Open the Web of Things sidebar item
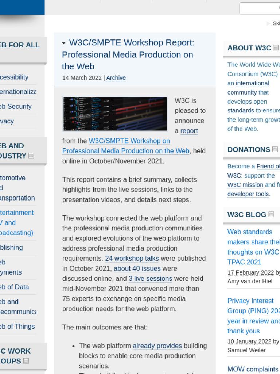 tap(17, 326)
